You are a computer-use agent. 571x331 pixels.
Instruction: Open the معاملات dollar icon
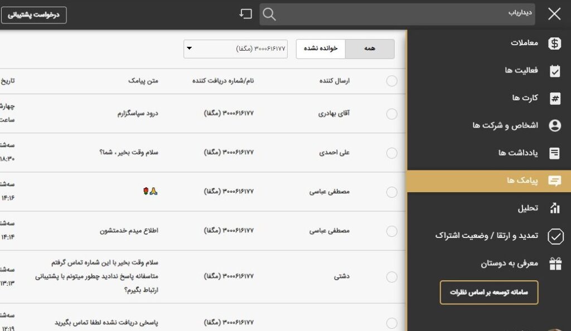(555, 43)
